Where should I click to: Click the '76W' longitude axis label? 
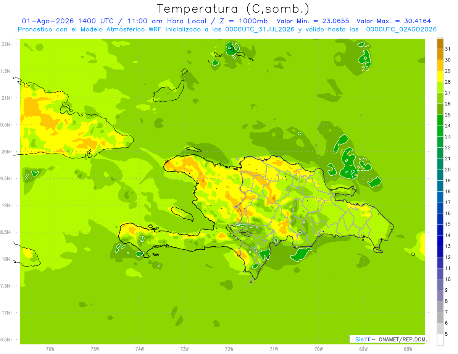(x=50, y=349)
